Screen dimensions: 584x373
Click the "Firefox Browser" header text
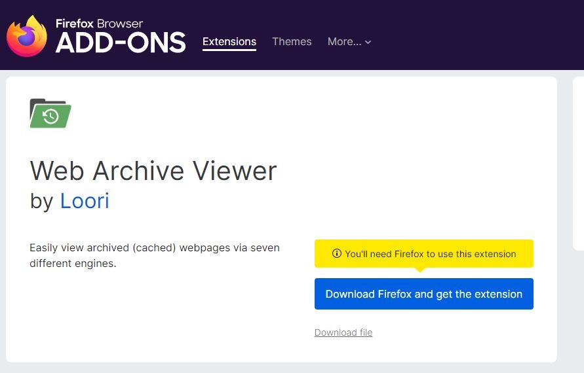(x=99, y=24)
